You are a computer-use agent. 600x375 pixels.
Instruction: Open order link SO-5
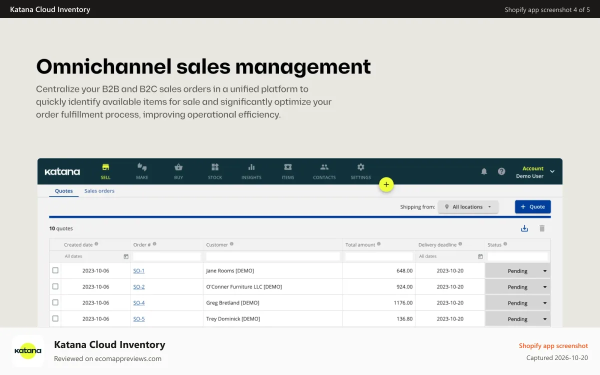coord(139,318)
